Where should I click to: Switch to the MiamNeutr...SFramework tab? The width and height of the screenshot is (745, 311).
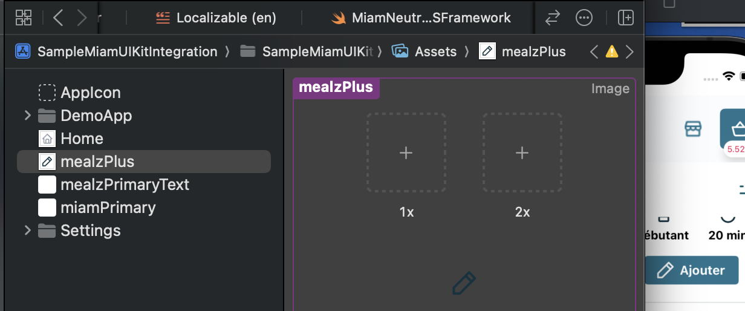click(x=421, y=18)
